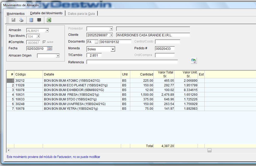
Task: Click the blue Facturacion notice text
Action: (53, 157)
